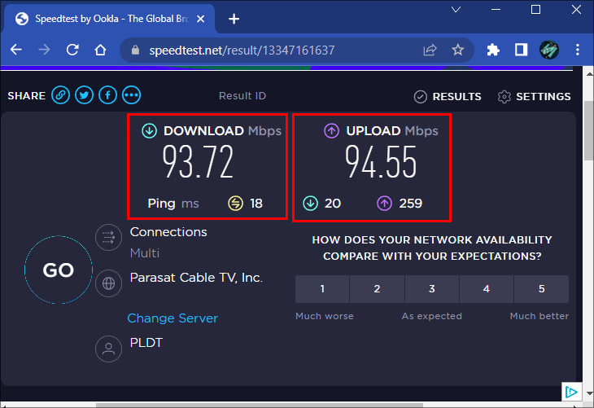Select the Speedtest by Ookla tab
594x408 pixels.
109,19
